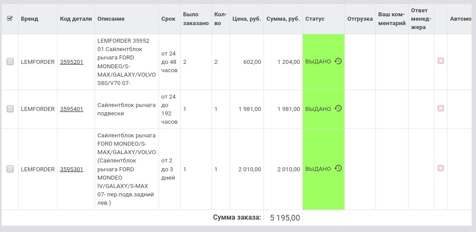The height and width of the screenshot is (232, 476).
Task: Check the box for part 3595301 row
Action: [x=10, y=169]
